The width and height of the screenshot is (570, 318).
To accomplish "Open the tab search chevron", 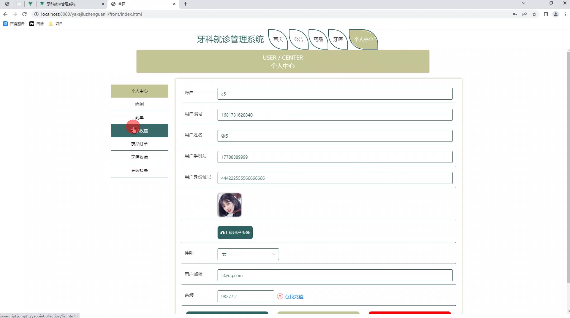I will [x=524, y=3].
